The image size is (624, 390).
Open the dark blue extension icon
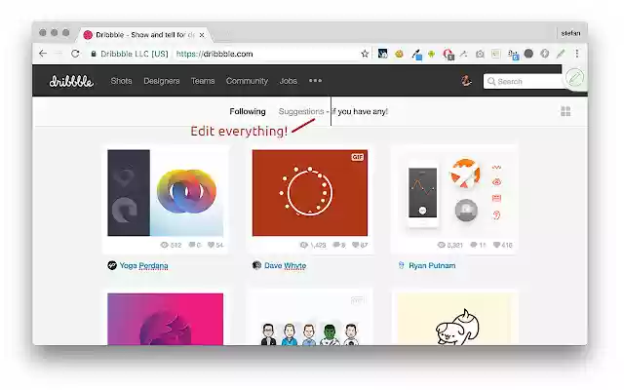click(x=382, y=54)
